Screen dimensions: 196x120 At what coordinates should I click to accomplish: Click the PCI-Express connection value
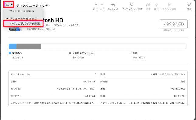point(178,89)
